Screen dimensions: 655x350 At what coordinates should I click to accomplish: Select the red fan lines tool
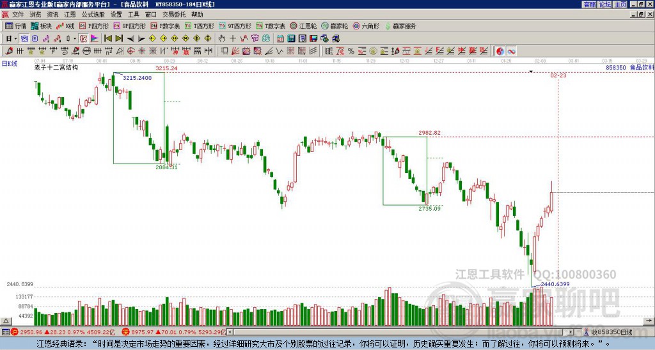(235, 51)
